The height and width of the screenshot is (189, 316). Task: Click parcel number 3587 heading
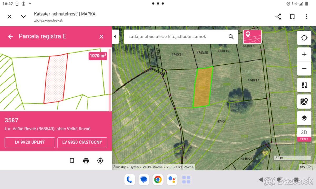click(x=12, y=120)
